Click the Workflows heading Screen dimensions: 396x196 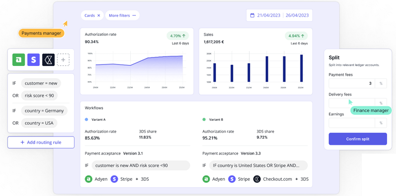(94, 108)
